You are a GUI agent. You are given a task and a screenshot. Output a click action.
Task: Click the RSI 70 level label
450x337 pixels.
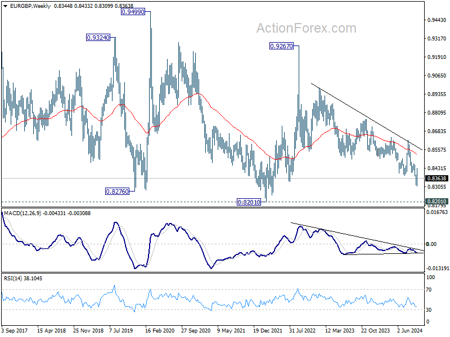(429, 290)
